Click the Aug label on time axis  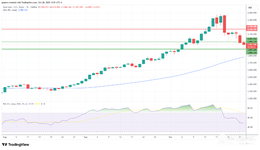coord(4,137)
